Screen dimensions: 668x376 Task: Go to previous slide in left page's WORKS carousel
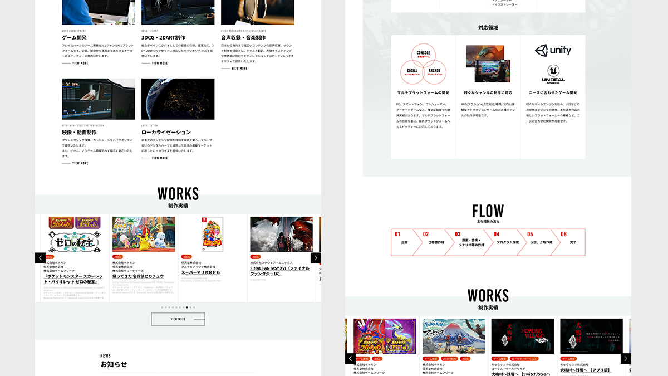(40, 258)
